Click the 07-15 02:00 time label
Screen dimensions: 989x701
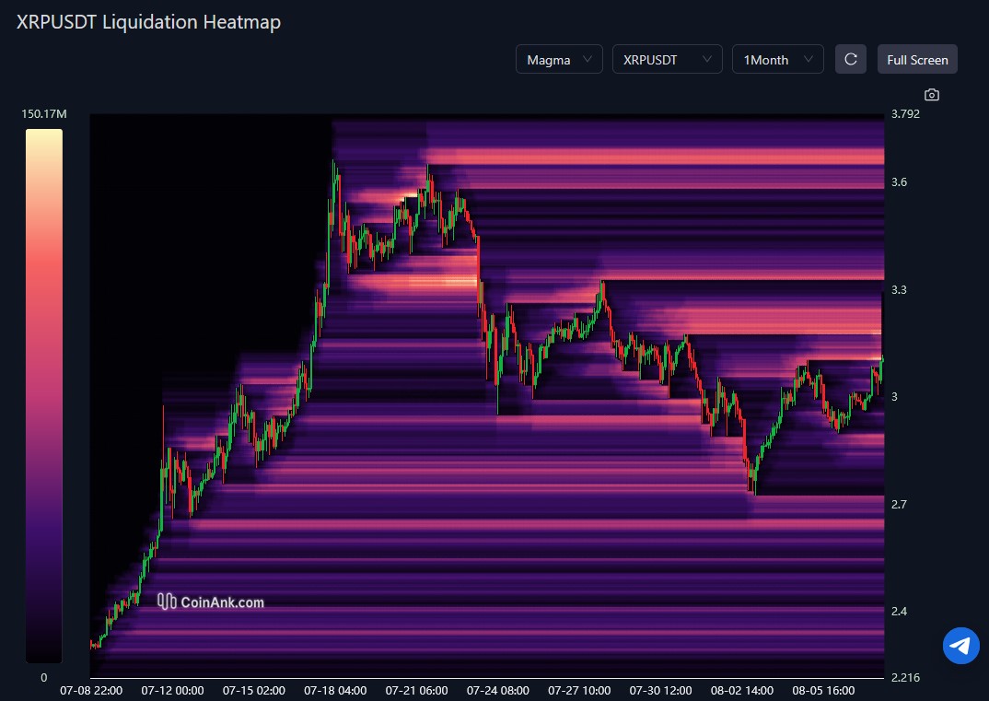point(253,690)
